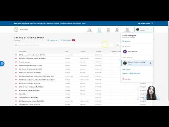Open the People icon in top navigation
169x127 pixels.
(117, 30)
